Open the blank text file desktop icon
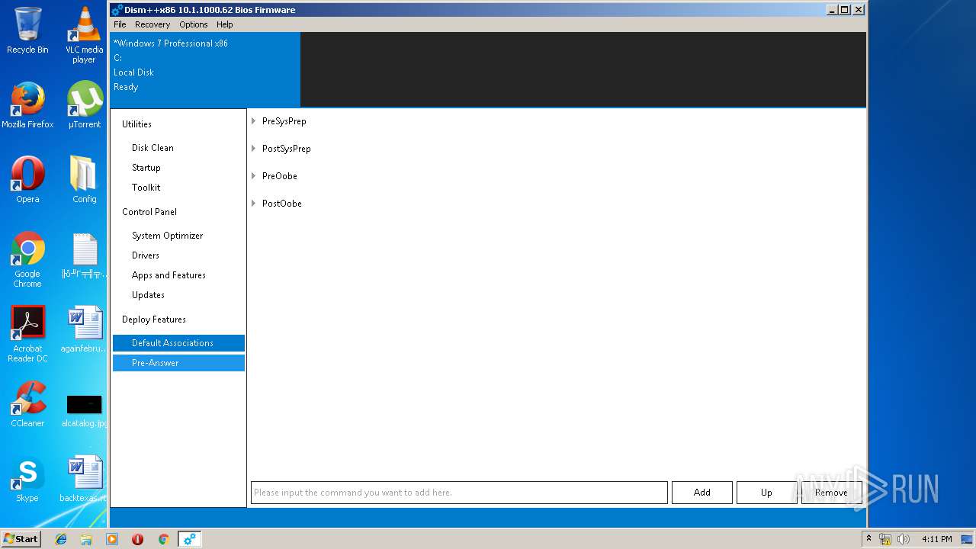The image size is (976, 549). (x=84, y=255)
